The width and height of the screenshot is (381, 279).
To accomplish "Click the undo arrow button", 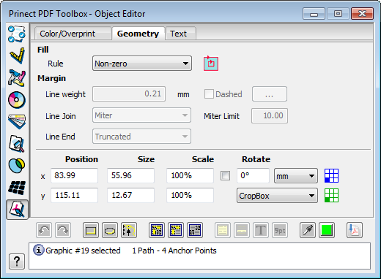I will point(44,230).
